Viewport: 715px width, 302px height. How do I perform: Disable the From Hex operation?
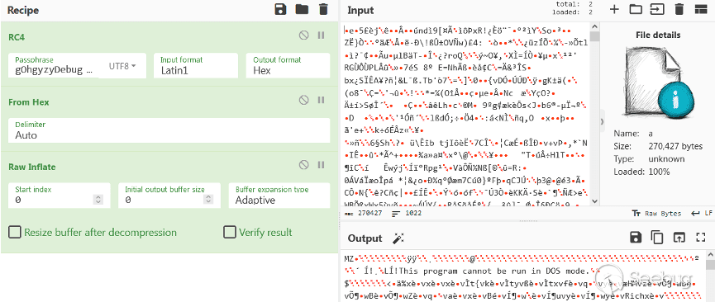(303, 100)
